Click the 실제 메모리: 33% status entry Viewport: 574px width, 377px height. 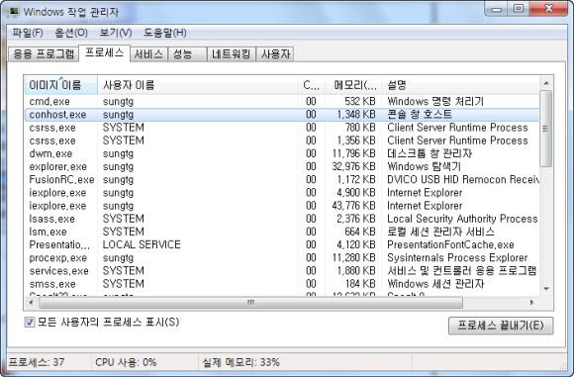241,362
